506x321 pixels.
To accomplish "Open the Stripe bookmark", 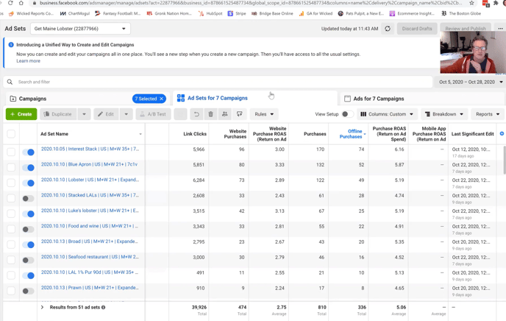I will (x=237, y=13).
